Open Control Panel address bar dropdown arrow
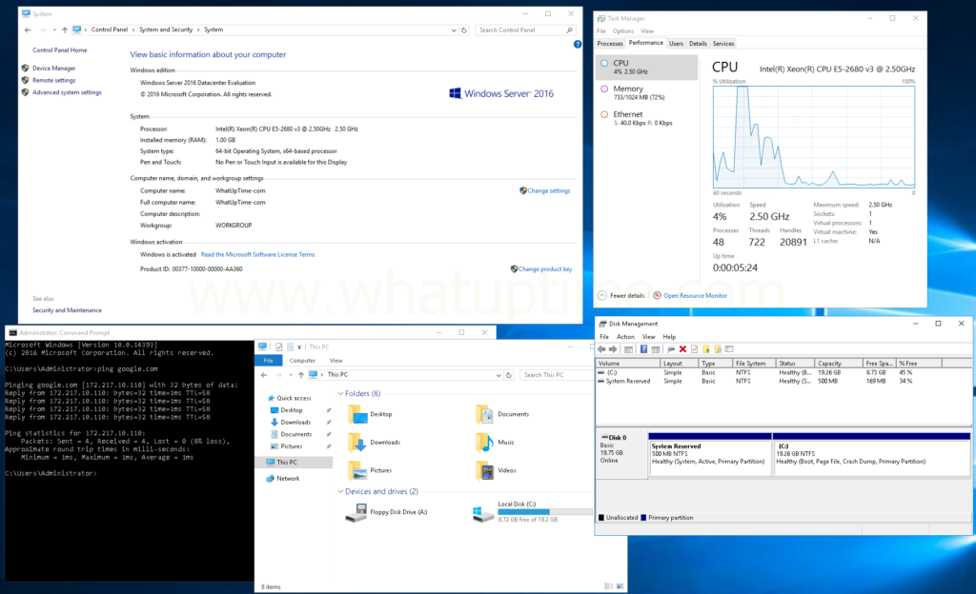 point(454,30)
